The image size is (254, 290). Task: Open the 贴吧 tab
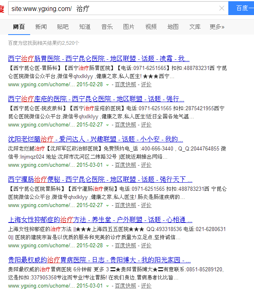coord(63,27)
